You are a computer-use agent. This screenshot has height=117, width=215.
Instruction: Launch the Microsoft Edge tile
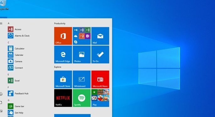(x=63, y=55)
